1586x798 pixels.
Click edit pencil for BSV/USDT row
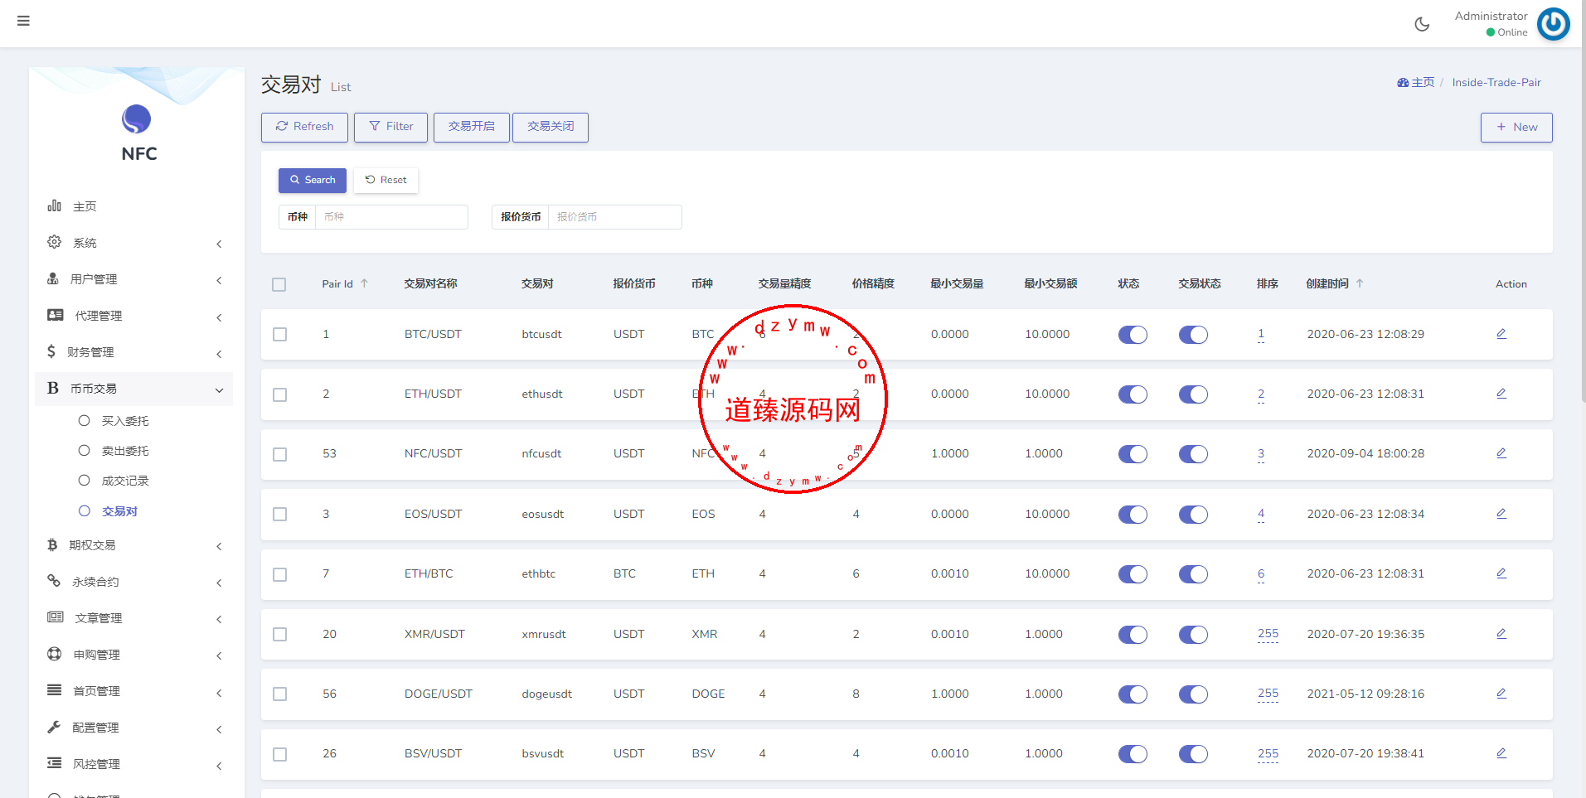[x=1501, y=753]
